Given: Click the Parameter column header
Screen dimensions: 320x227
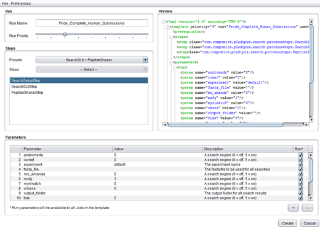Looking at the screenshot, I should click(x=67, y=149).
